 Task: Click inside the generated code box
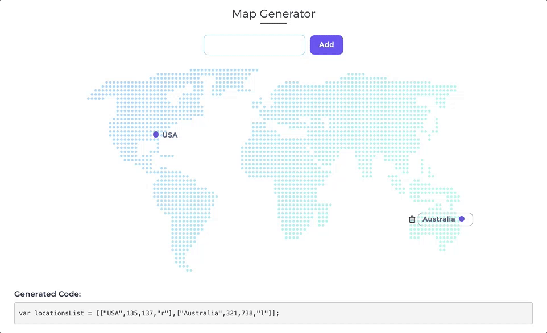click(273, 313)
